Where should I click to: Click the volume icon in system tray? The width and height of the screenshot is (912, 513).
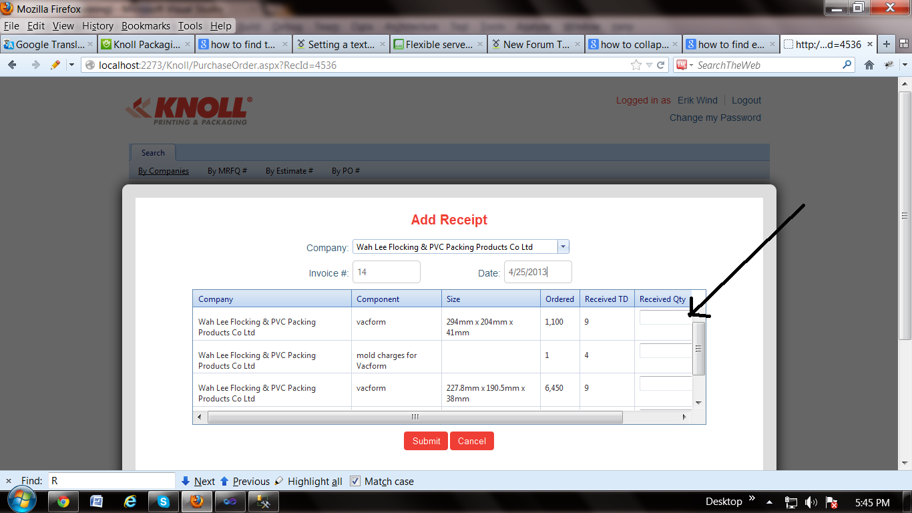click(x=811, y=502)
